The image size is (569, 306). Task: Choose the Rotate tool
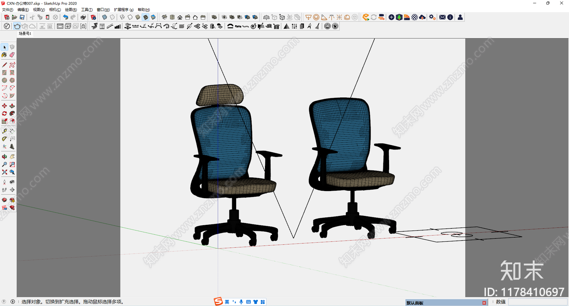(4, 113)
